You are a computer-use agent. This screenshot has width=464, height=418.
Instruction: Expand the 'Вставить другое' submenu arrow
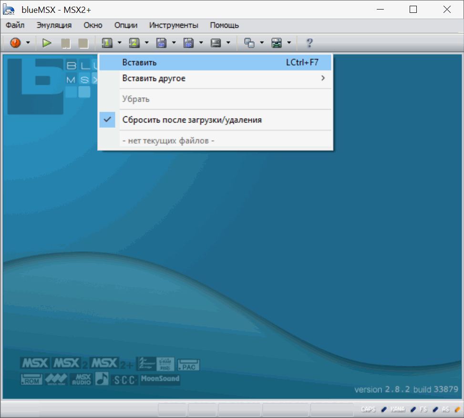click(323, 78)
